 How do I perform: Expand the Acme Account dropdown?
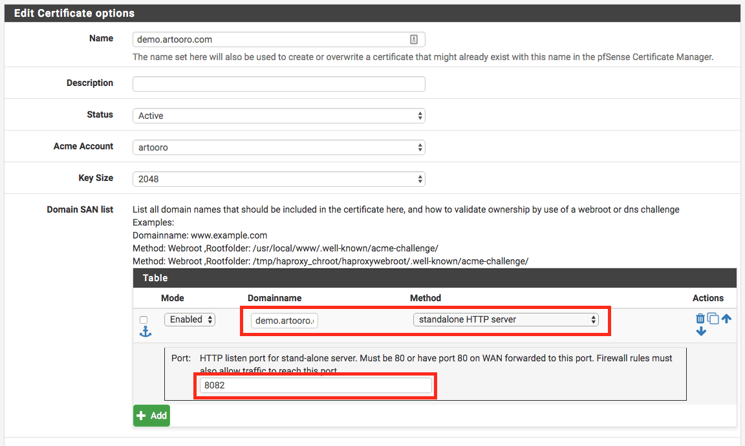click(279, 147)
